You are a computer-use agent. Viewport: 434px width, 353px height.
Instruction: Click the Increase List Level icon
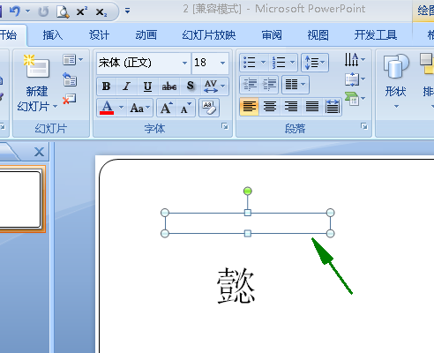[x=269, y=85]
